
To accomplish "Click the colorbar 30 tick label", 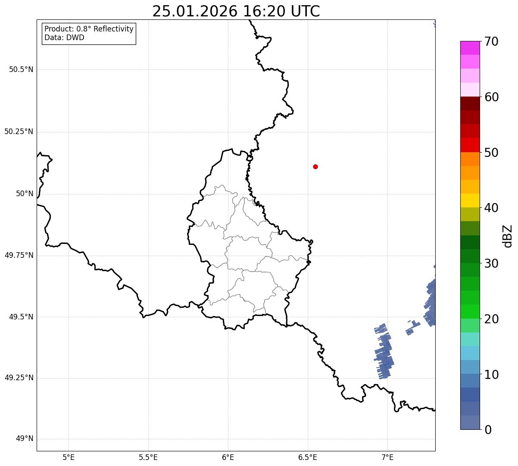I will [x=491, y=264].
